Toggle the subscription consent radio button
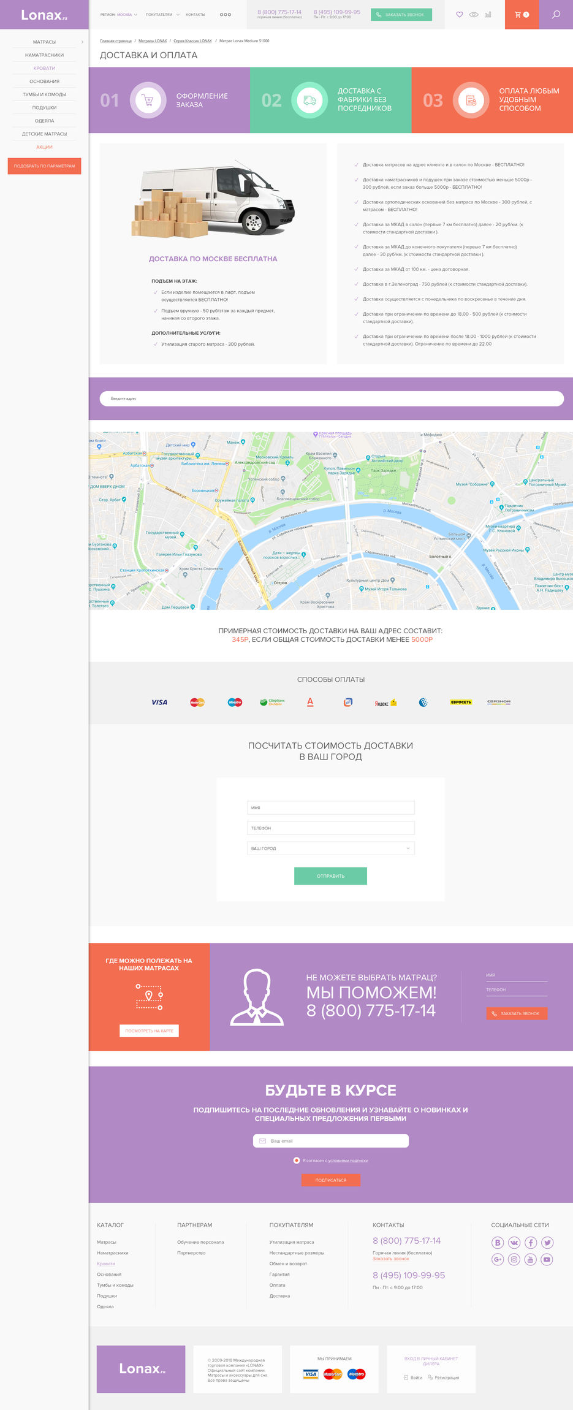The height and width of the screenshot is (1410, 573). [x=297, y=1160]
